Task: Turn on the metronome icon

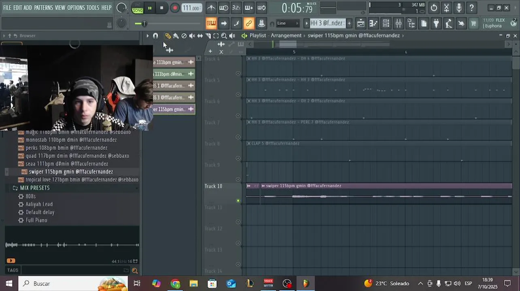Action: click(x=211, y=8)
